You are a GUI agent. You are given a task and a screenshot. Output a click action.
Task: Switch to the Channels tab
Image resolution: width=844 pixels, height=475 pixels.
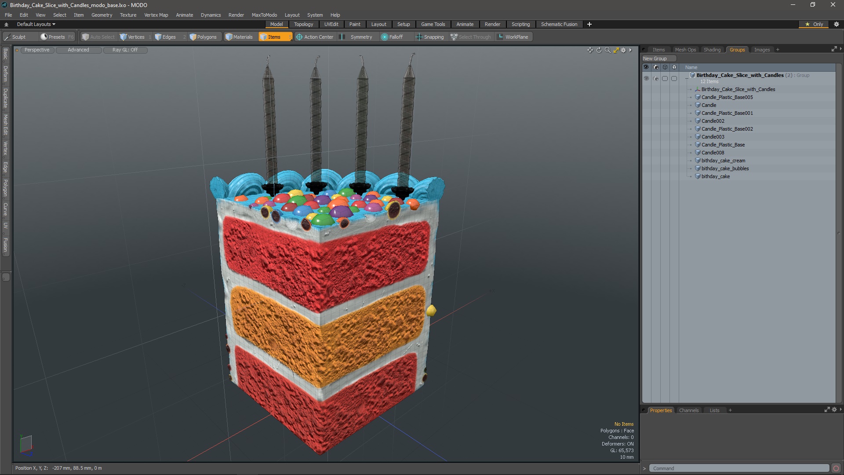pos(688,410)
